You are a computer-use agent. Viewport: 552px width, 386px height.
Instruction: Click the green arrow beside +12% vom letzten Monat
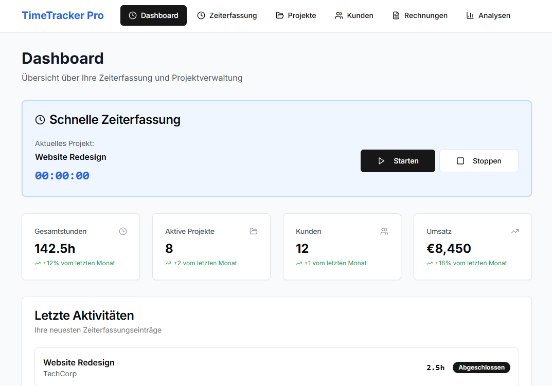pyautogui.click(x=38, y=263)
